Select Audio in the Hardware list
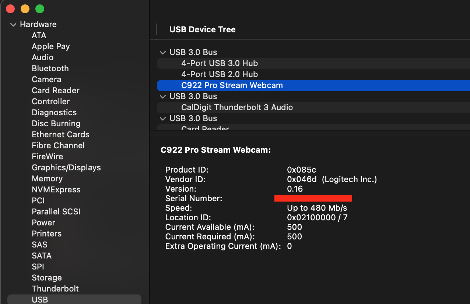 pos(43,57)
